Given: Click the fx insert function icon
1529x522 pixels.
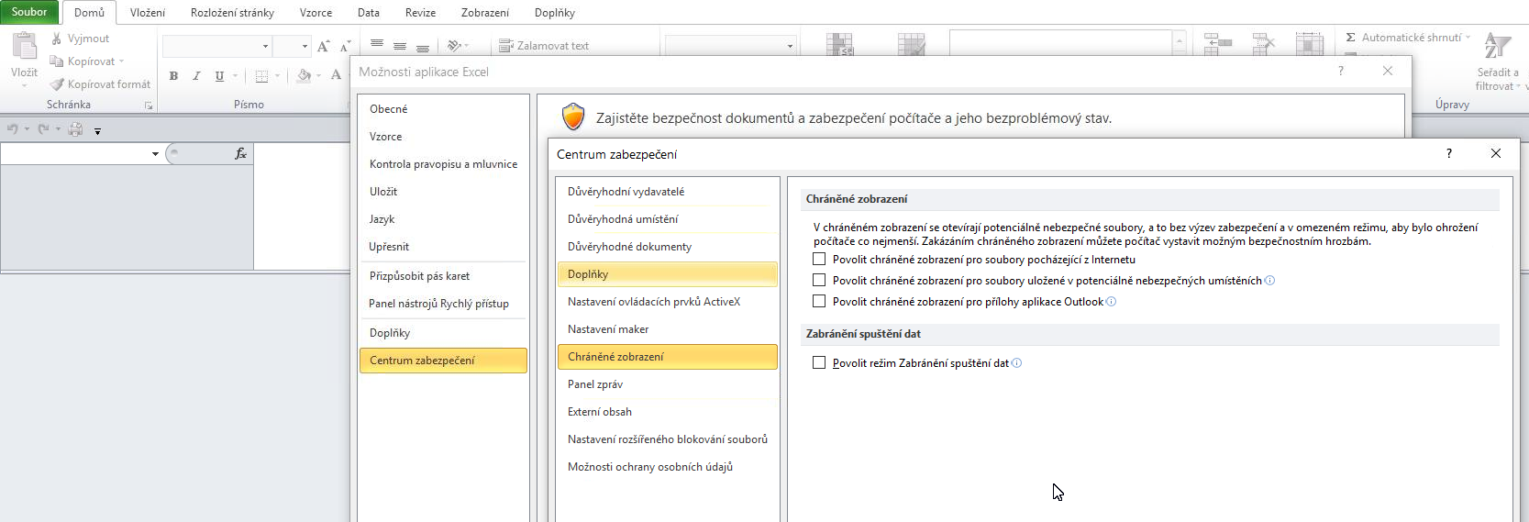Looking at the screenshot, I should click(240, 154).
